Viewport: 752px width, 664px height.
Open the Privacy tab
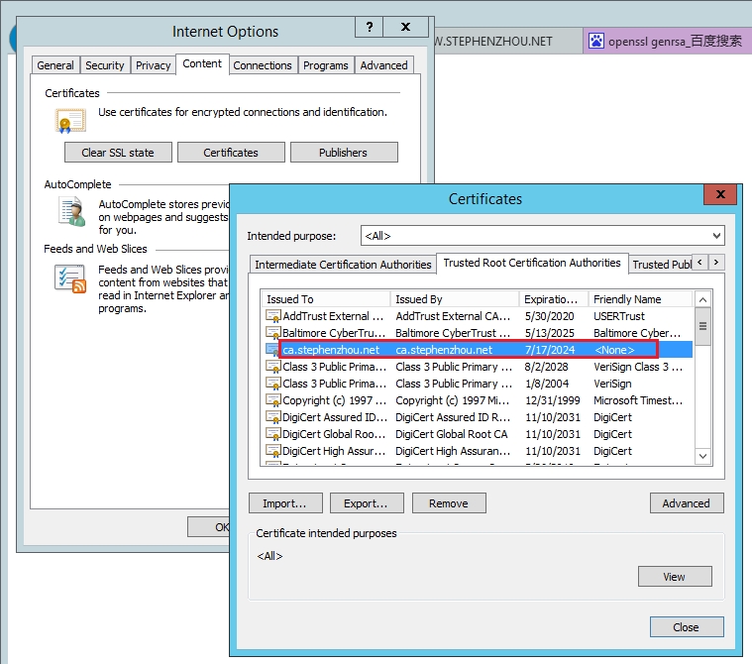pyautogui.click(x=153, y=65)
